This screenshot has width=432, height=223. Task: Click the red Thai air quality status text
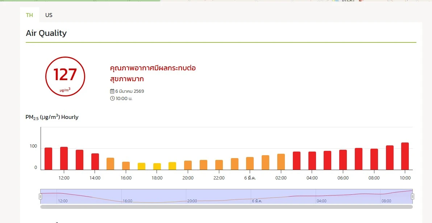(x=153, y=73)
